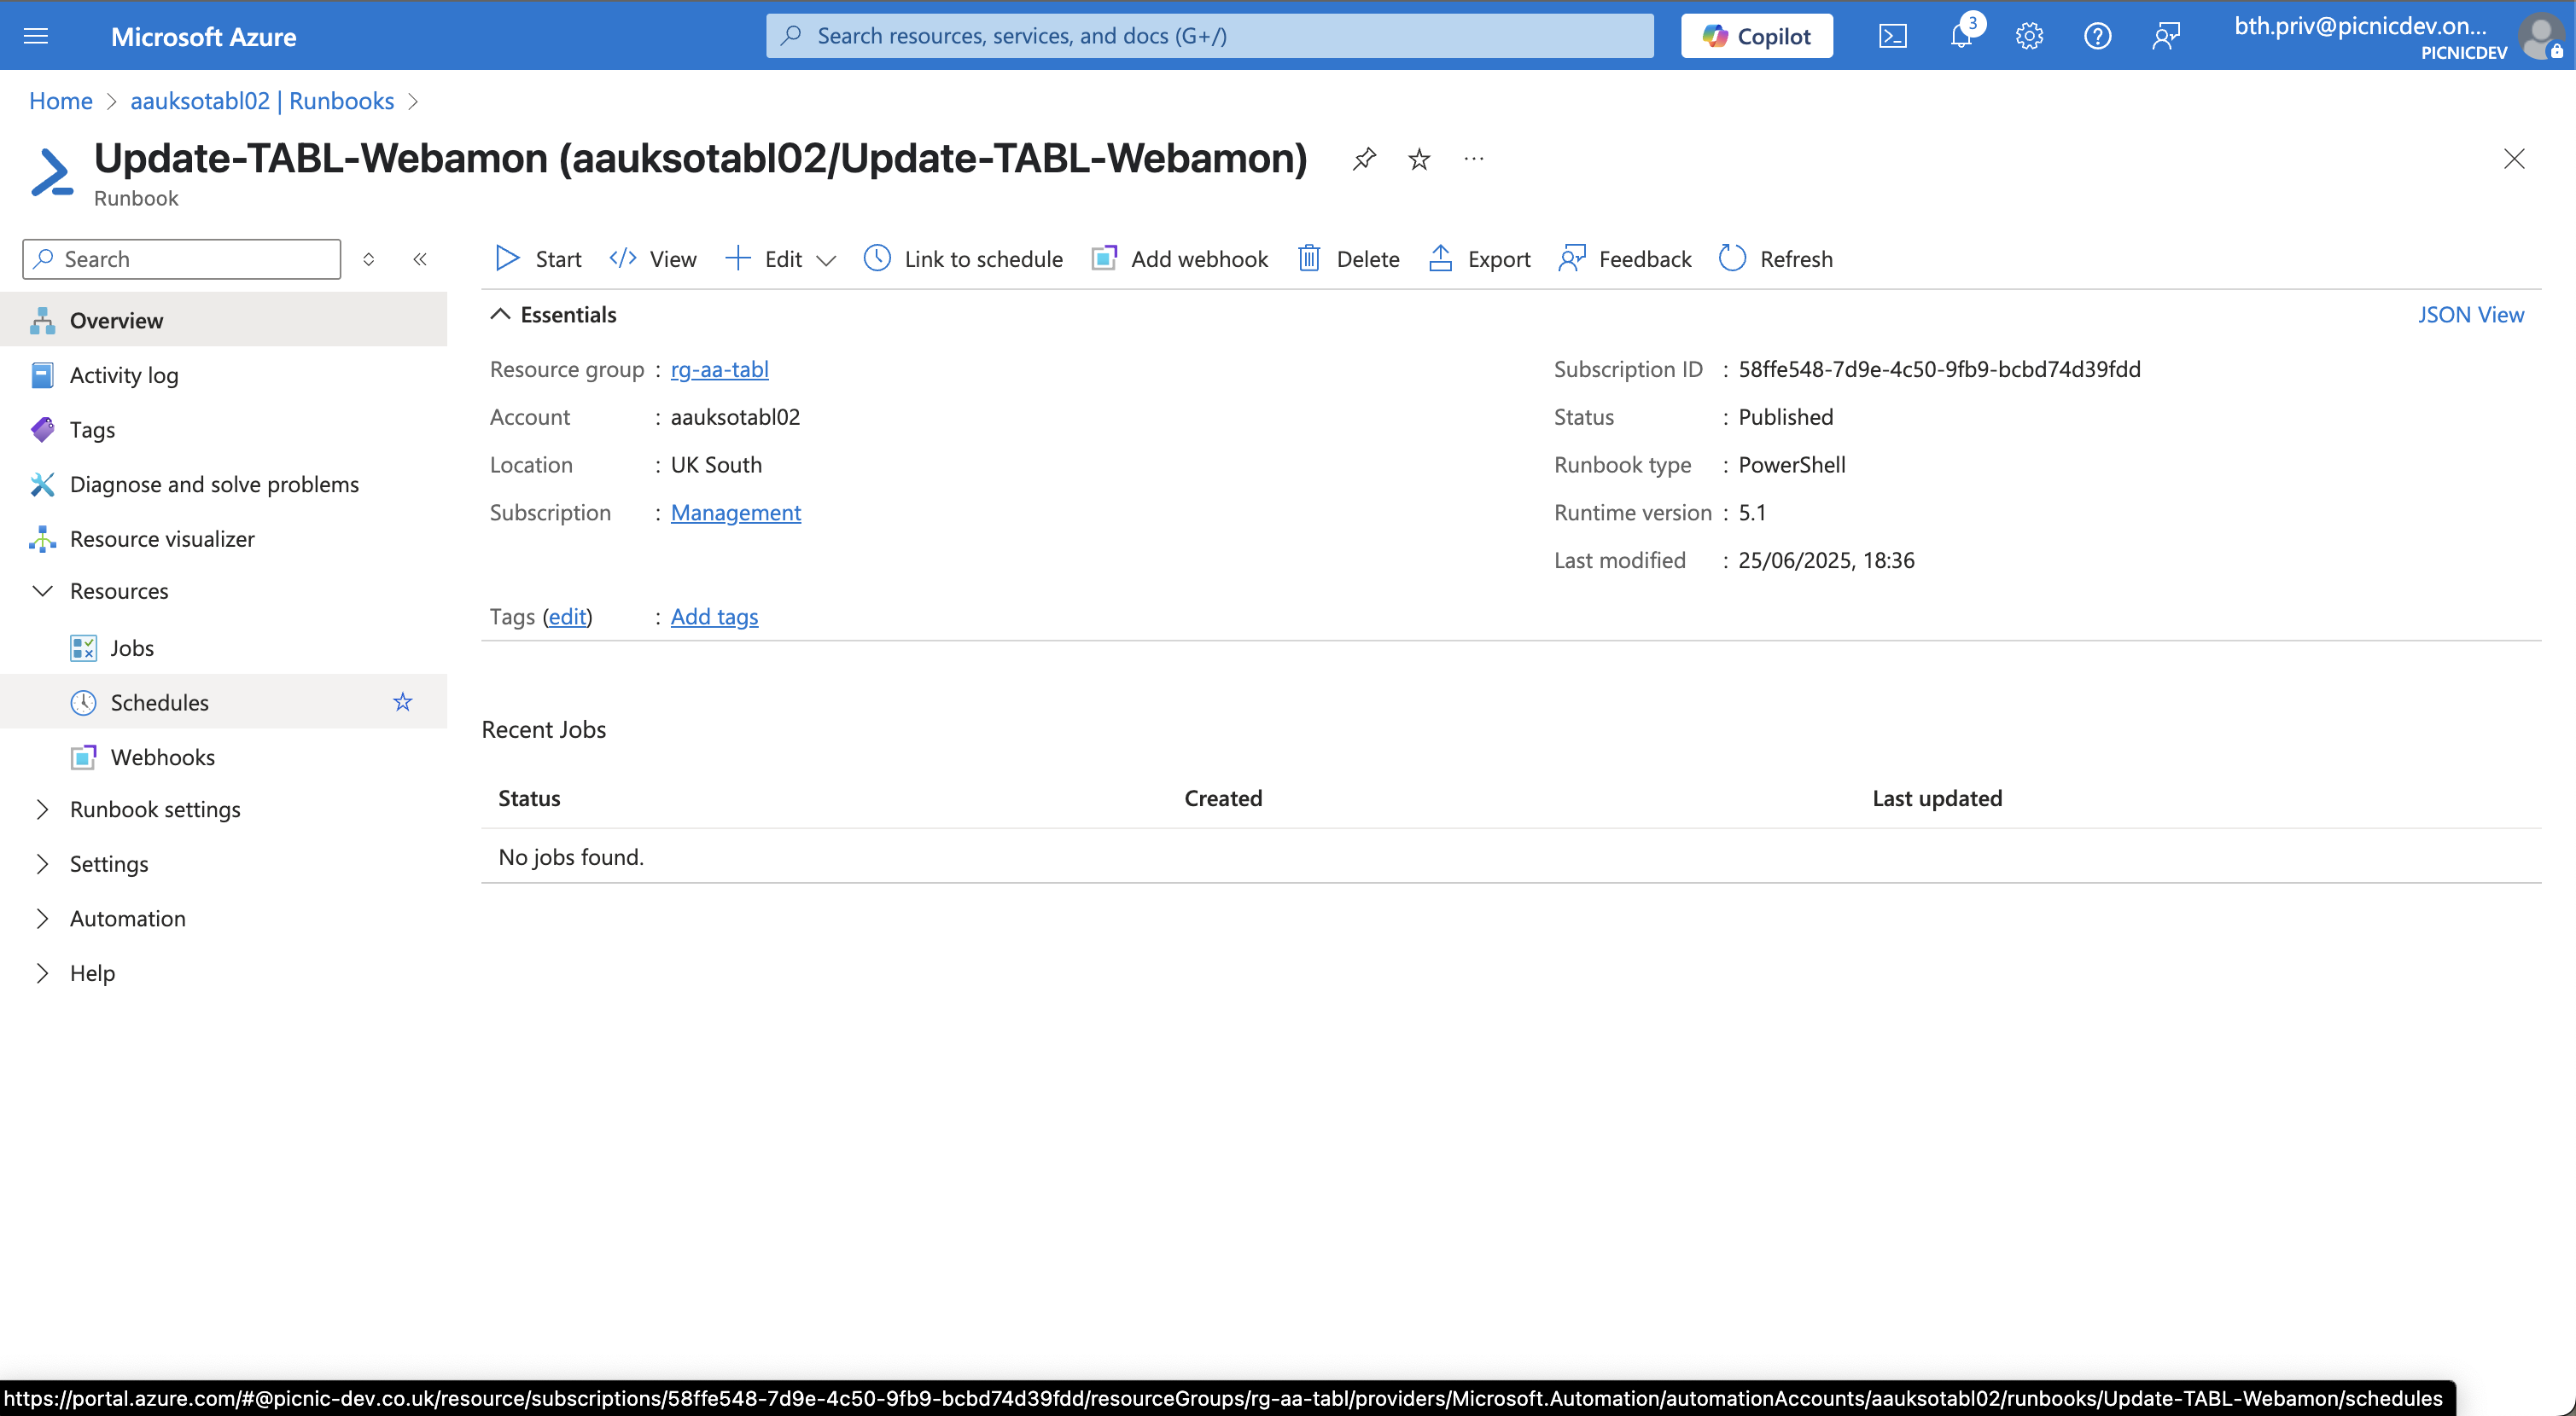
Task: Click the Last updated column header
Action: pos(1937,798)
